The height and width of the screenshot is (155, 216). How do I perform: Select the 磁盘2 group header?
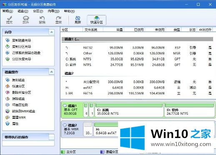69,73
